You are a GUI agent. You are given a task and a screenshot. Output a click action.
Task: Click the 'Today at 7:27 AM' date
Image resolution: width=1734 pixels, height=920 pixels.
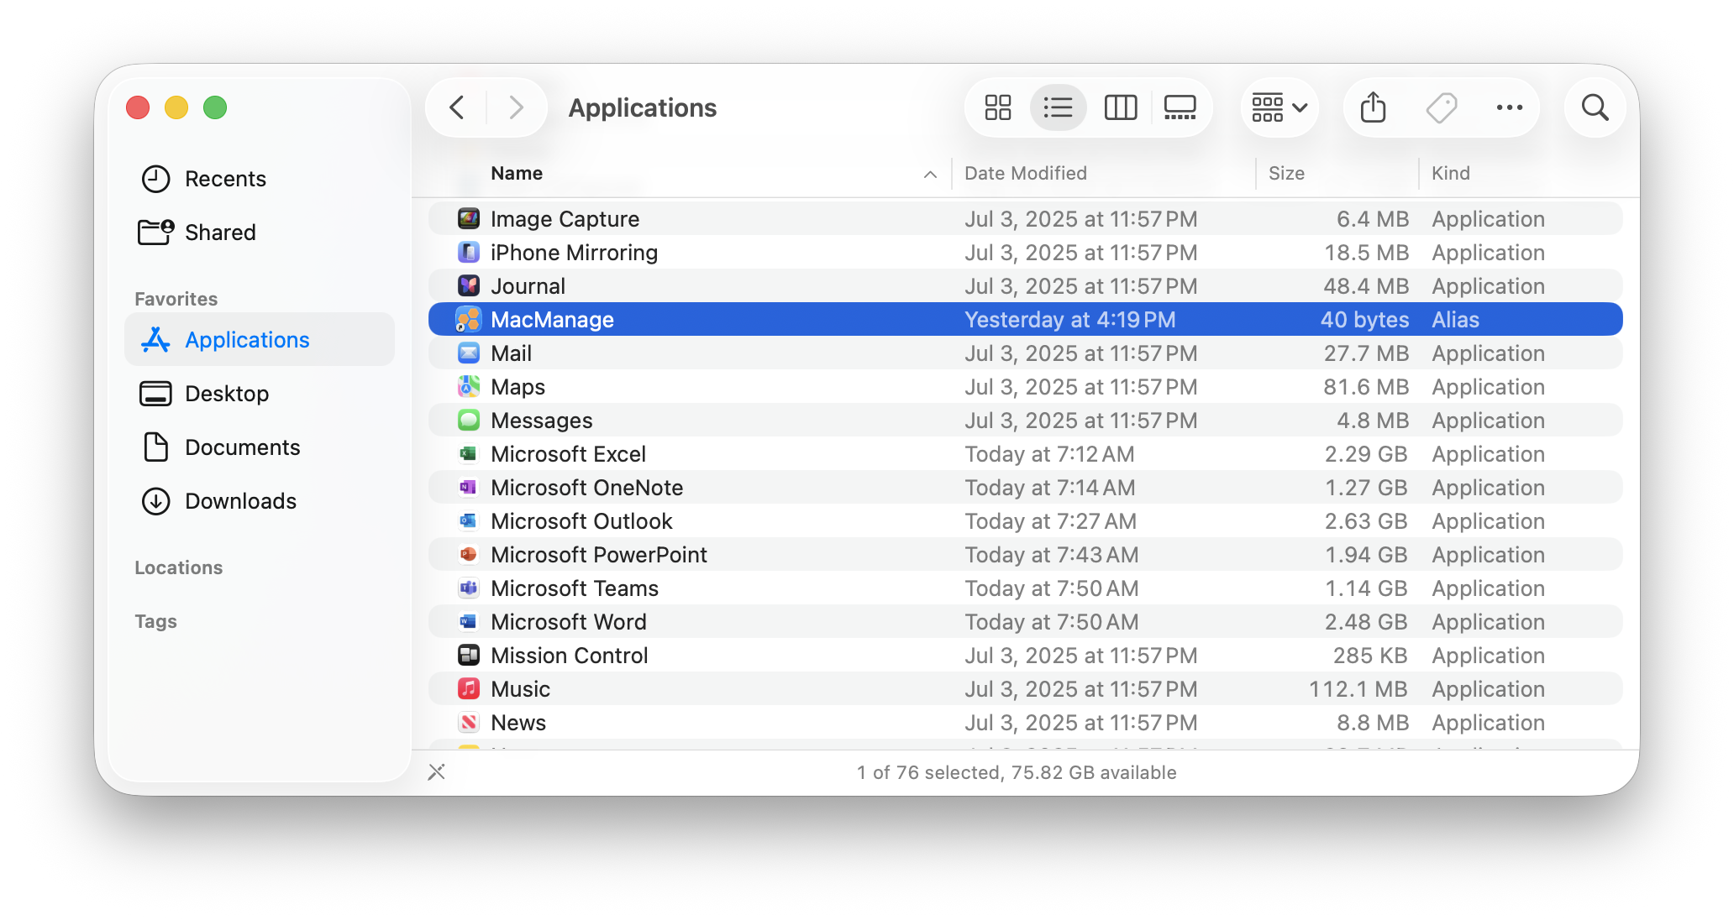coord(1050,521)
